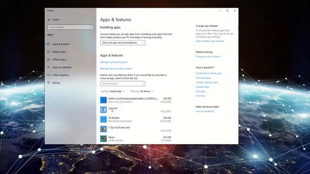Screen dimensions: 310x174
Task: Go to Offline maps settings
Action: pyautogui.click(x=59, y=59)
